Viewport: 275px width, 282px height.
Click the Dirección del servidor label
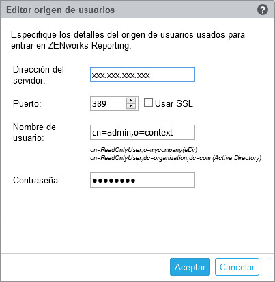point(38,75)
